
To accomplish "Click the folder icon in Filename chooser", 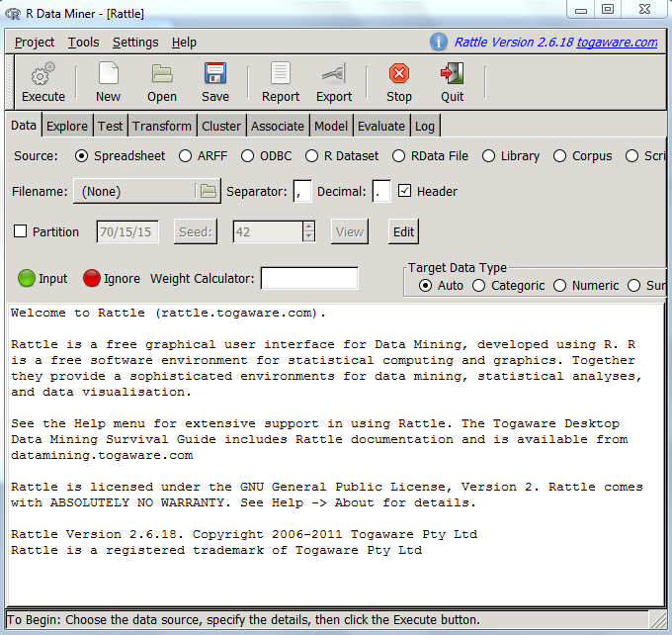I will click(209, 191).
